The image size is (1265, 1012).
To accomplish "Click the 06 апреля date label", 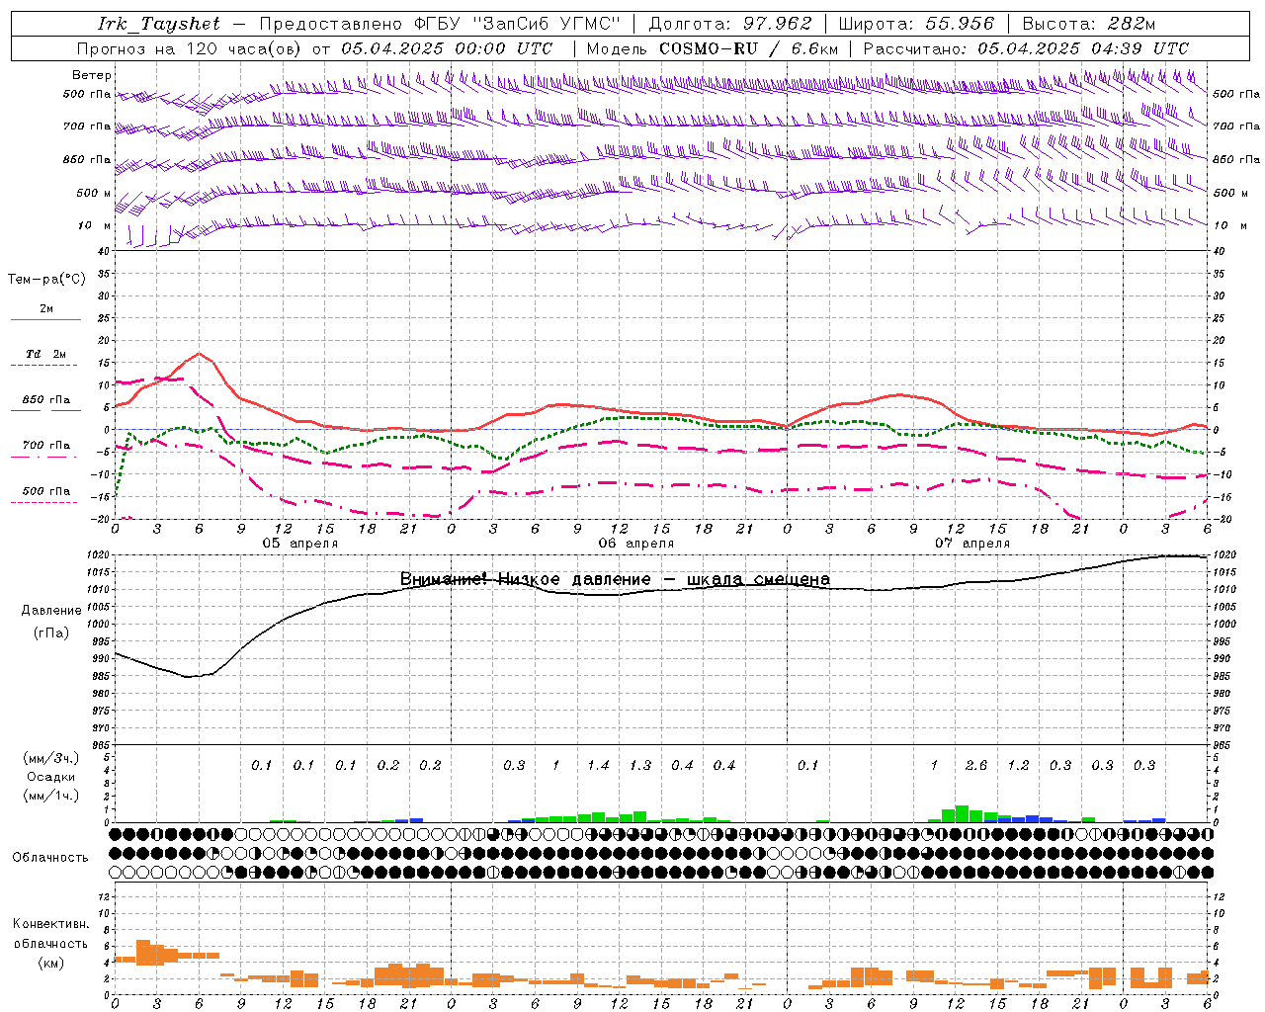I will [x=636, y=544].
